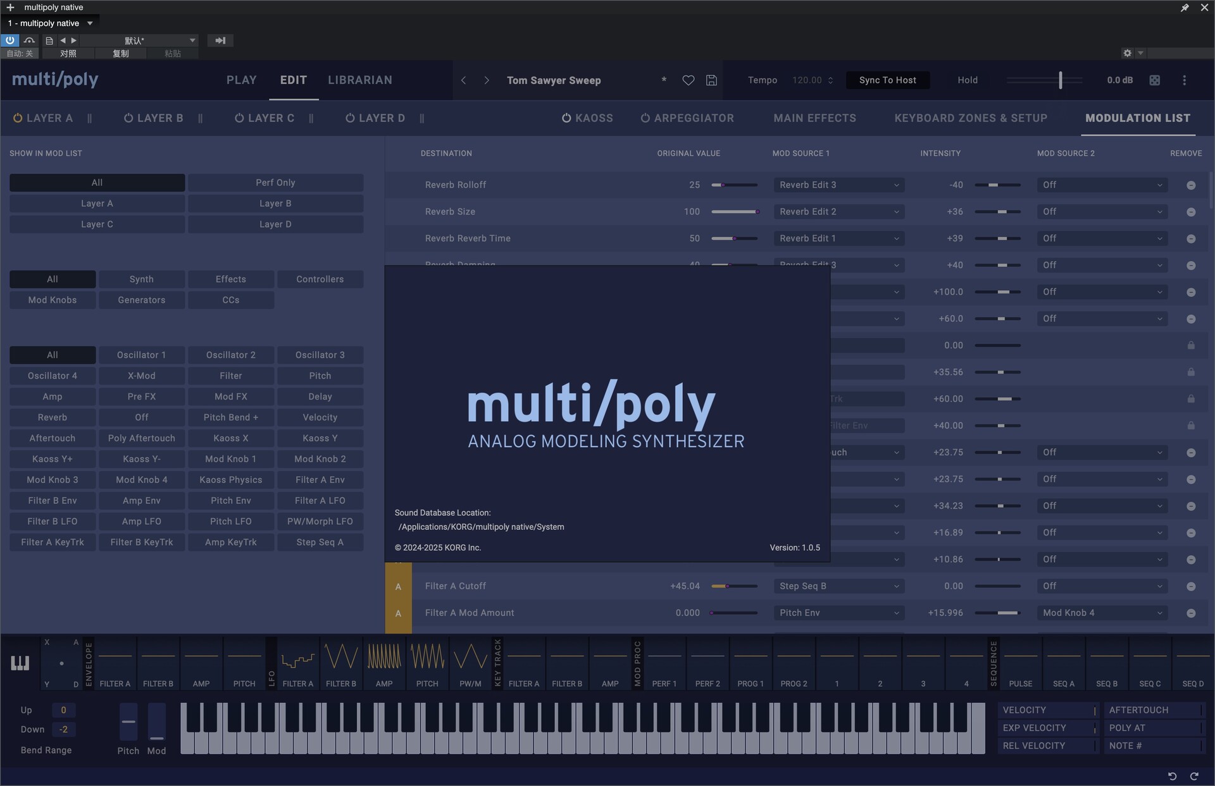The width and height of the screenshot is (1215, 786).
Task: Open Mod Source 2 dropdown for Reverb Rolloff
Action: point(1102,185)
